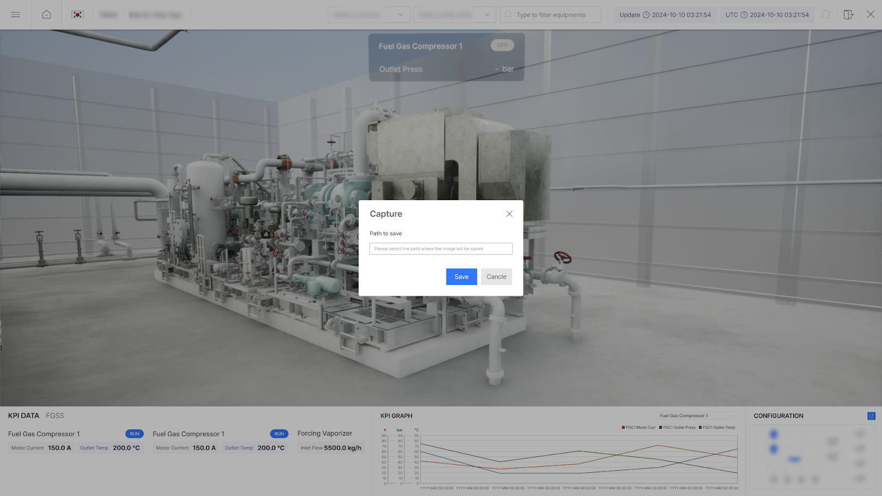This screenshot has height=496, width=882.
Task: Open the hamburger menu
Action: point(15,15)
